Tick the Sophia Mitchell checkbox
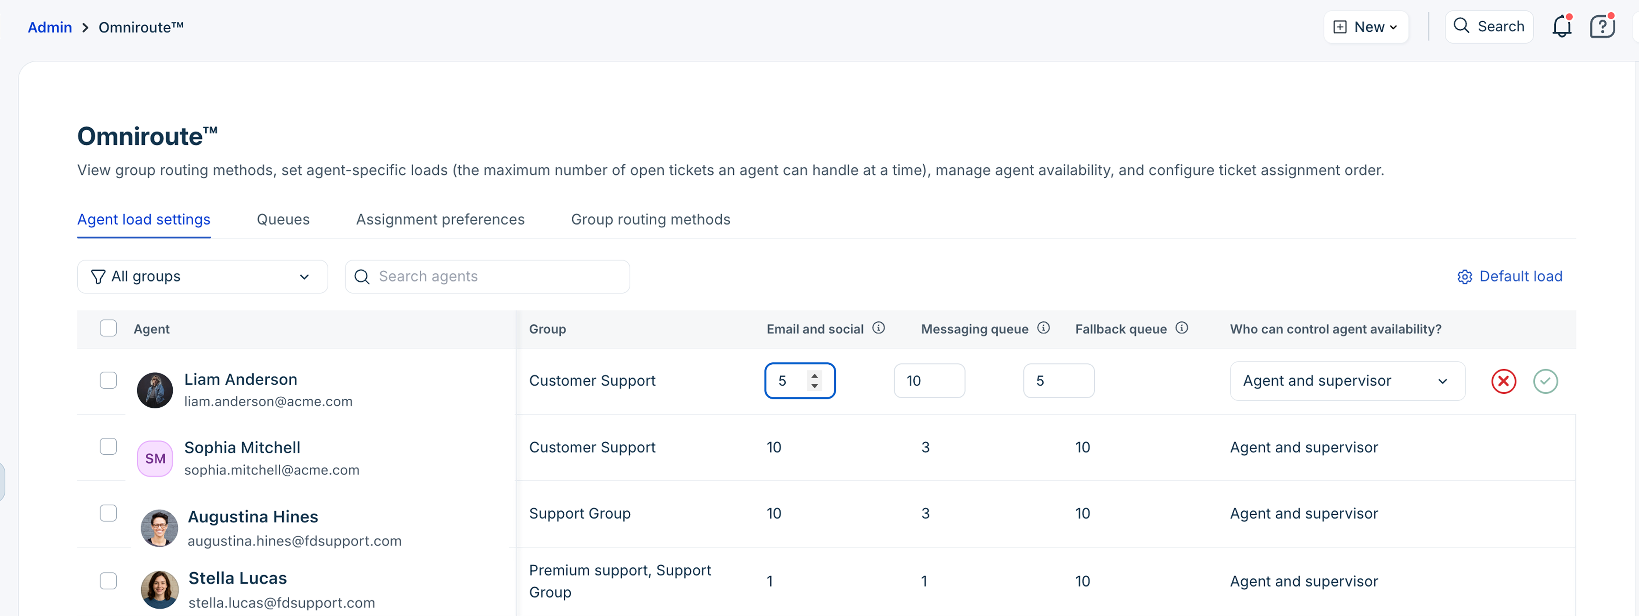Viewport: 1639px width, 616px height. [108, 446]
